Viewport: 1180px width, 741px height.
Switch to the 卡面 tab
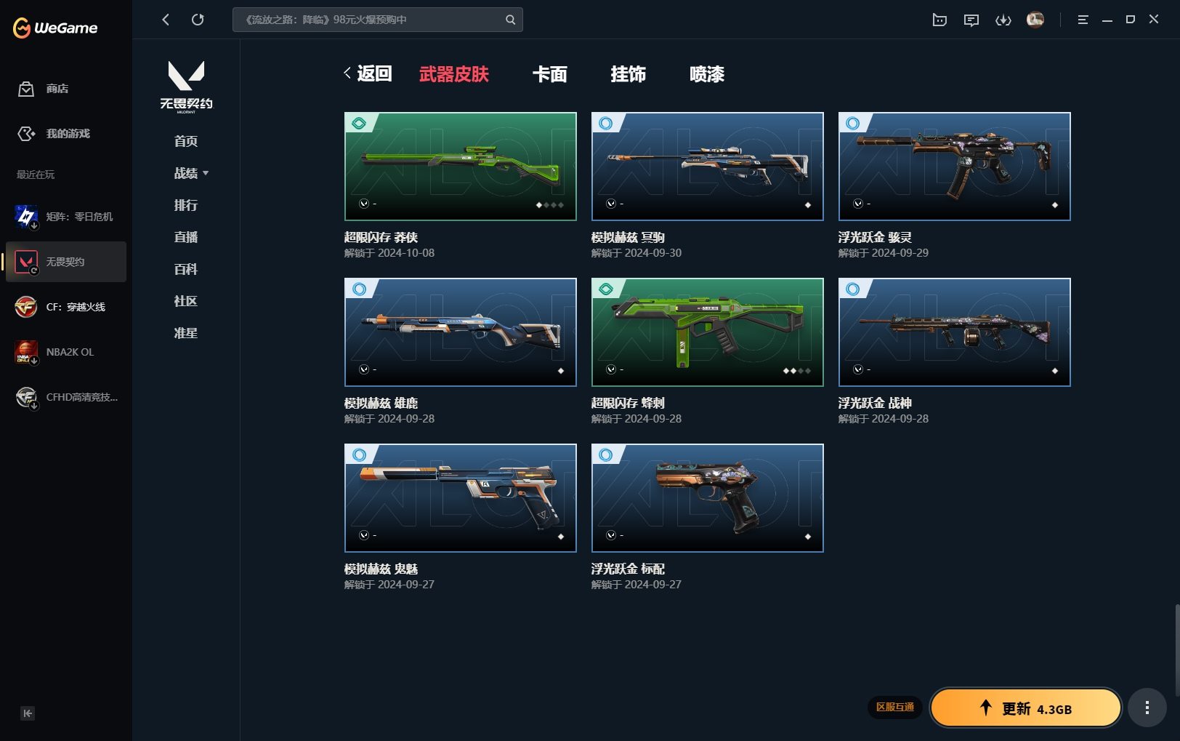pyautogui.click(x=550, y=74)
